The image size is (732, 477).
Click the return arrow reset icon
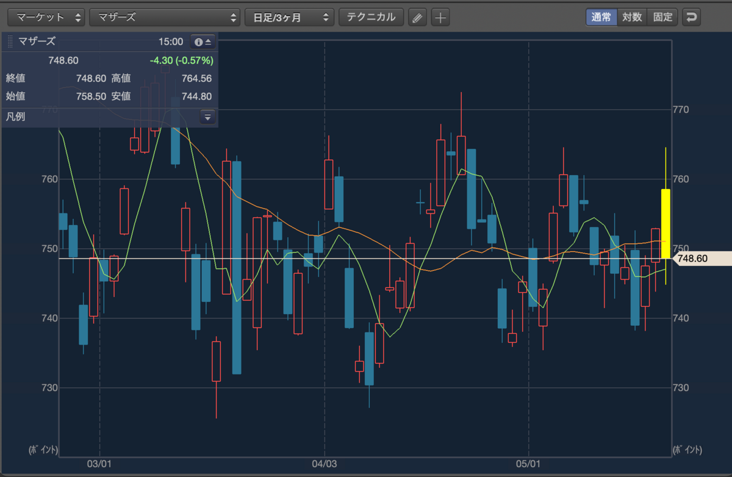point(691,17)
